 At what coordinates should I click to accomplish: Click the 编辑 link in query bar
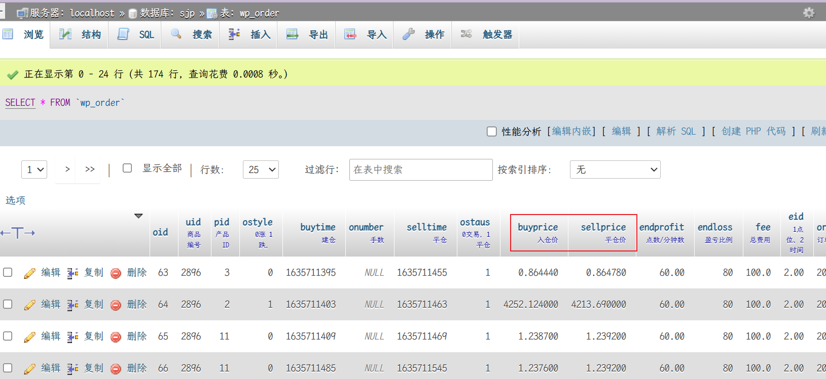click(x=622, y=132)
